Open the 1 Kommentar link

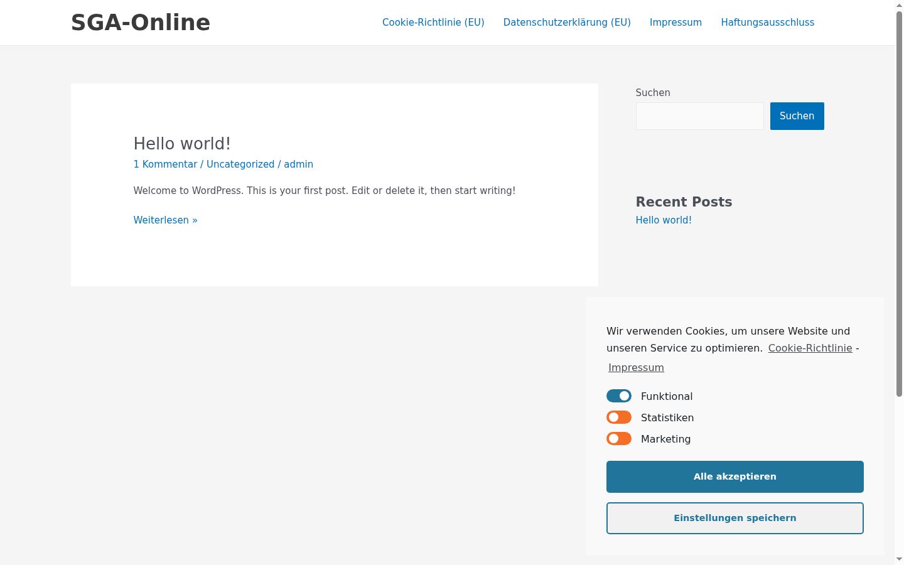click(x=165, y=164)
